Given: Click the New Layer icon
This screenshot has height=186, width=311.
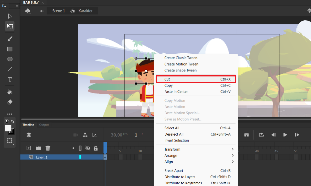Looking at the screenshot, I should (29, 148).
